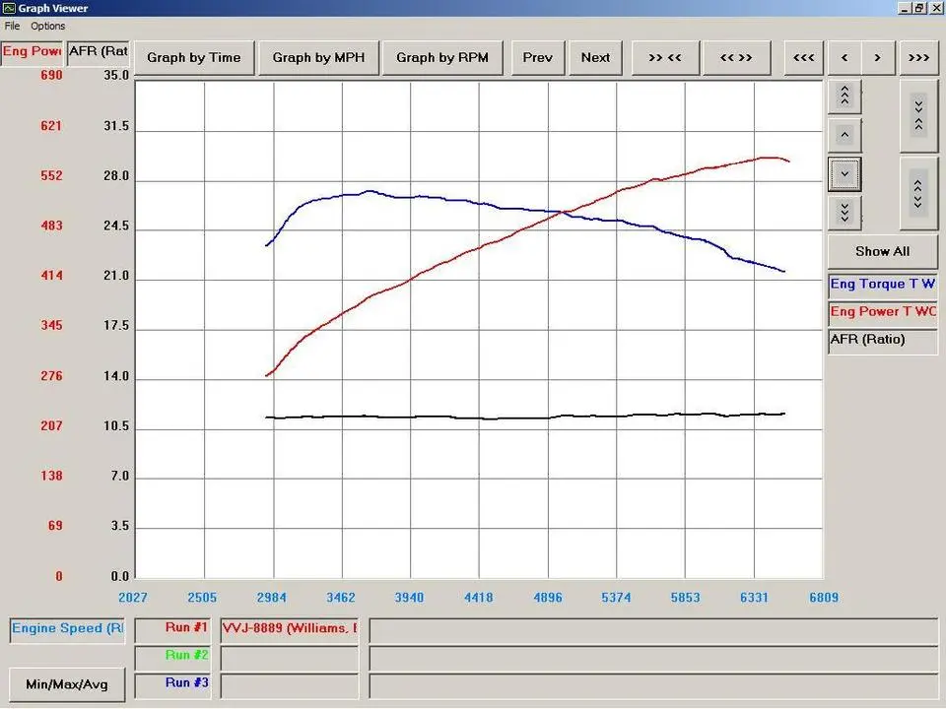Expand horizontally with << >> button

click(737, 58)
